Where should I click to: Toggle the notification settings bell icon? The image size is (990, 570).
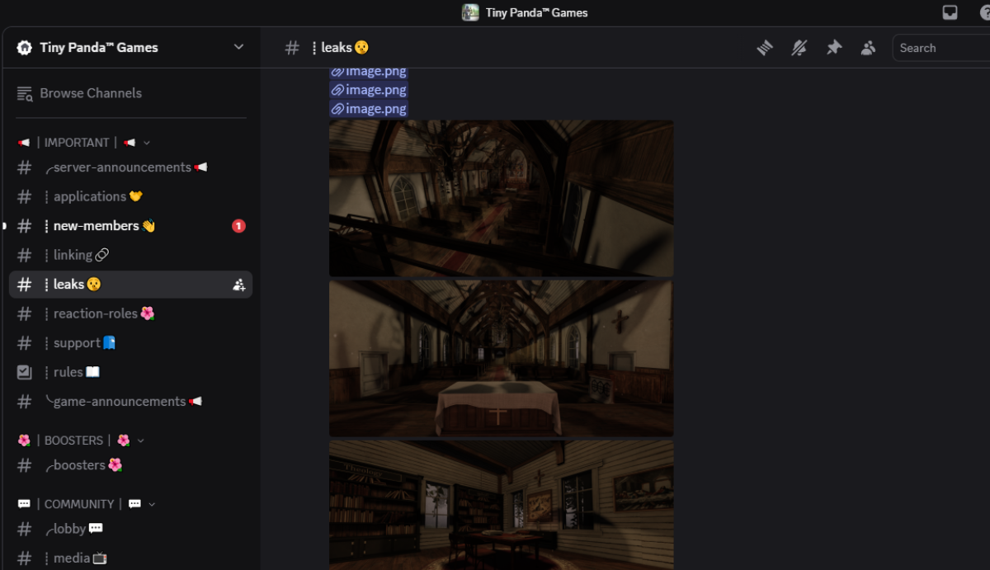(799, 48)
